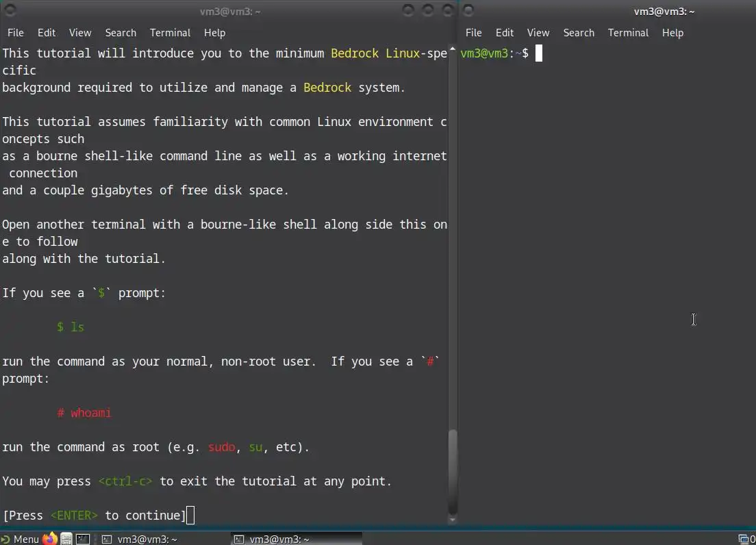Open Help menu in left terminal

[x=214, y=33]
